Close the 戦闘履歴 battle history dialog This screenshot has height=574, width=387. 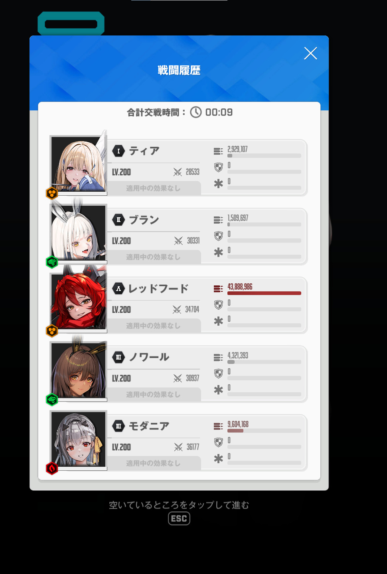(x=310, y=53)
